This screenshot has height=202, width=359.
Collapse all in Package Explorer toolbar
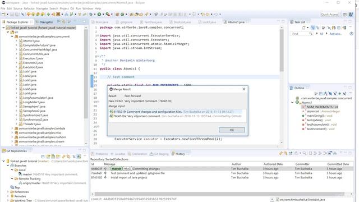(x=59, y=21)
